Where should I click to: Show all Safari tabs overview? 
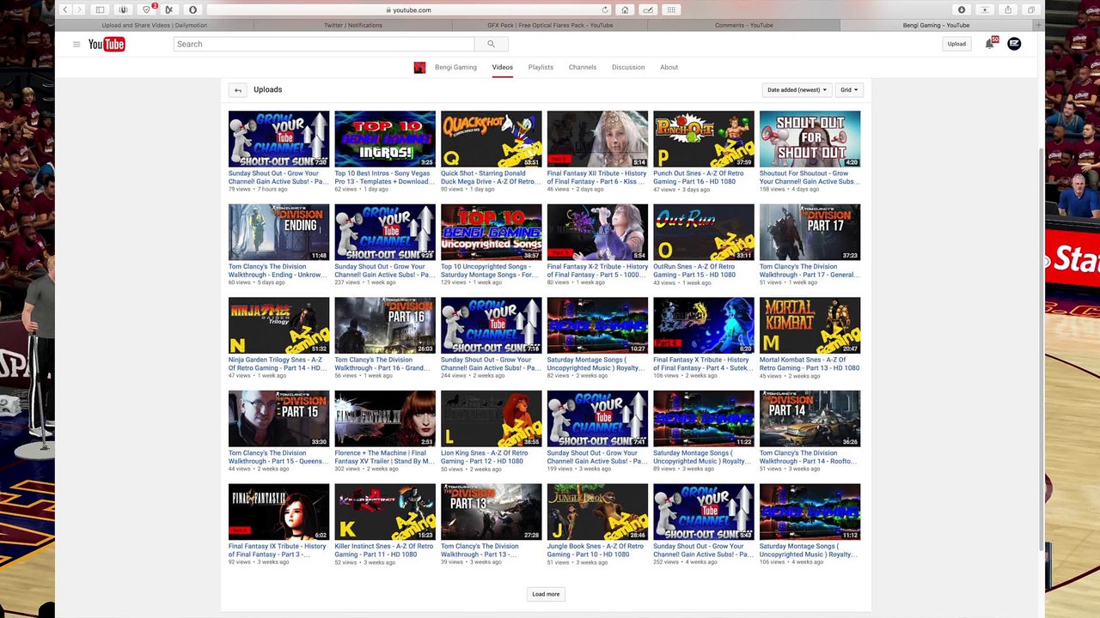pyautogui.click(x=1031, y=9)
